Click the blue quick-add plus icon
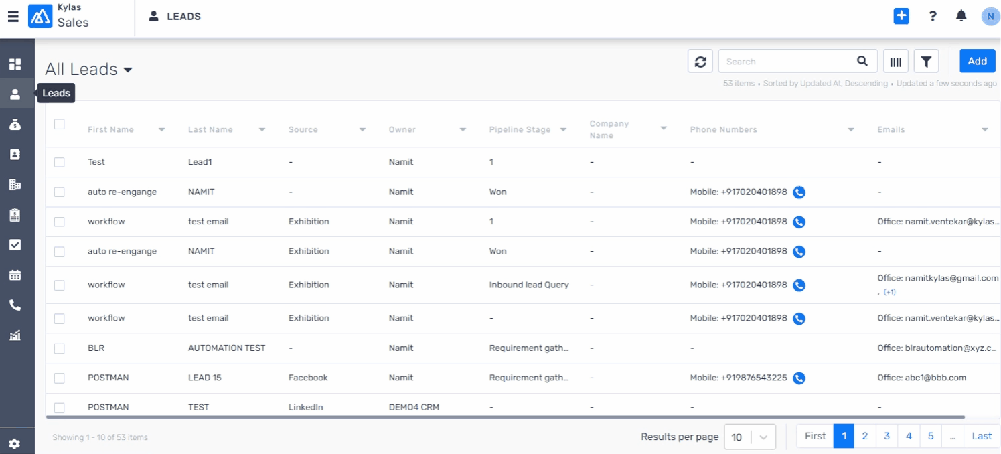The width and height of the screenshot is (1001, 454). click(x=901, y=16)
